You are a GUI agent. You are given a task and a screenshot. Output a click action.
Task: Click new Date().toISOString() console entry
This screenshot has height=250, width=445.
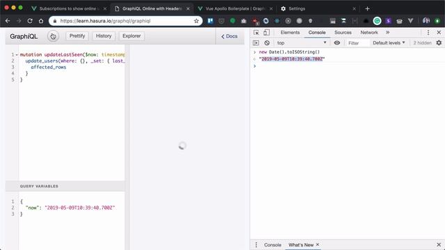point(289,52)
